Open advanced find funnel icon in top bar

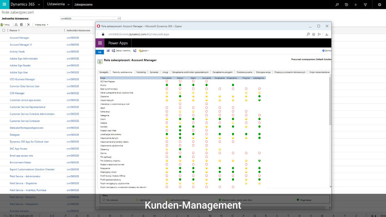[365, 4]
